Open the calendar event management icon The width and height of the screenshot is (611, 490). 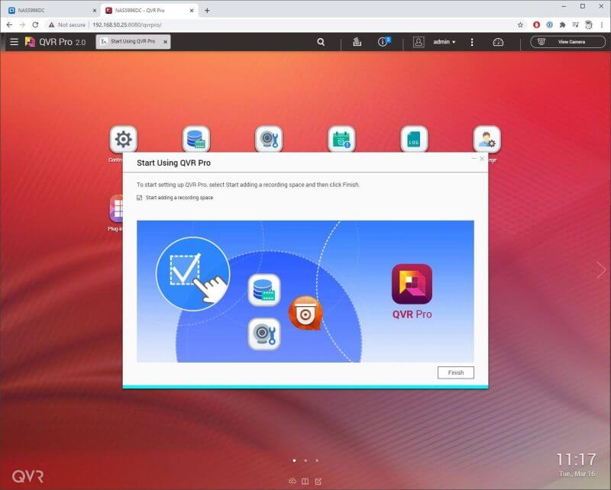pos(341,140)
